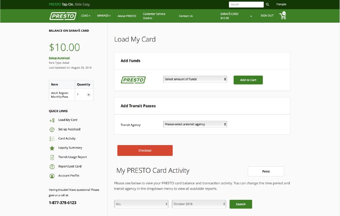This screenshot has height=216, width=340.
Task: Click the Setup Autoload link
Action: tap(59, 58)
